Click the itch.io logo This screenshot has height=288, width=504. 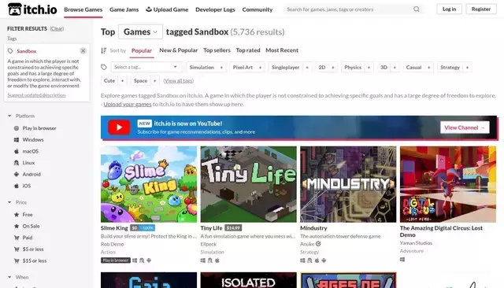(32, 9)
